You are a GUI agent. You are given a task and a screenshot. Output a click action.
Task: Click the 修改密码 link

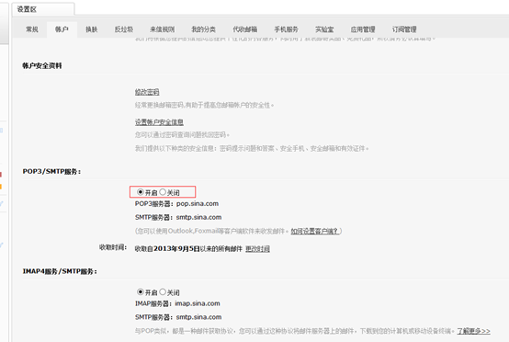pos(147,92)
